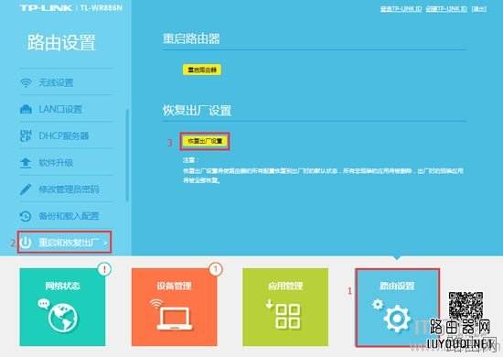This screenshot has height=357, width=503.
Task: Open 无线设置 in the sidebar
Action: (x=66, y=82)
